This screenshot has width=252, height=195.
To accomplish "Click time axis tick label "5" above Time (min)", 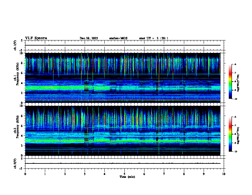I will click(124, 174).
